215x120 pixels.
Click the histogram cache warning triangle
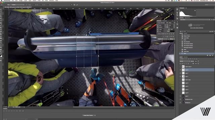195,10
